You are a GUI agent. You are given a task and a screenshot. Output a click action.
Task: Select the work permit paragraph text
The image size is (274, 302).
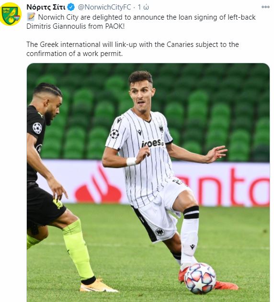coord(133,49)
